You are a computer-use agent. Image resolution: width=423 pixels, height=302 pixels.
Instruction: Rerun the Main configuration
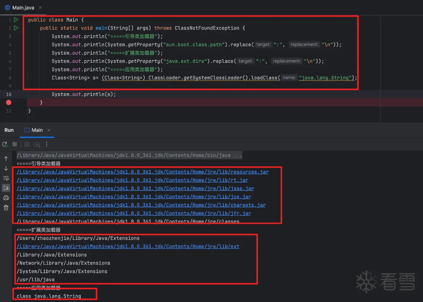pos(5,144)
